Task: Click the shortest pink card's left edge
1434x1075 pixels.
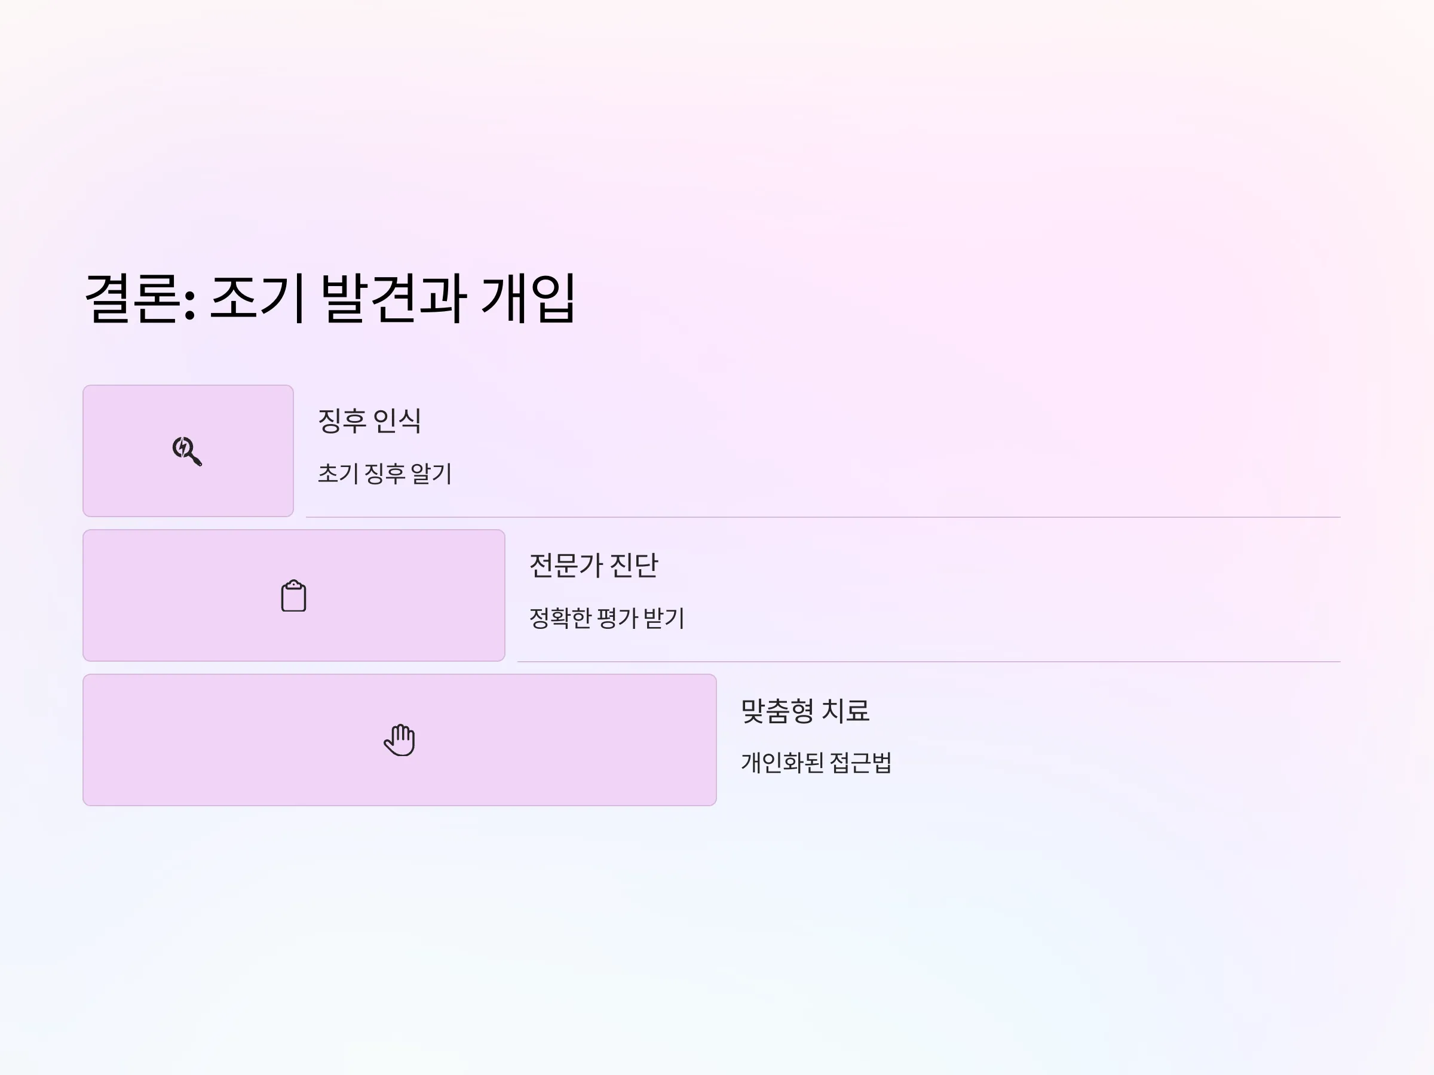Action: [x=85, y=451]
